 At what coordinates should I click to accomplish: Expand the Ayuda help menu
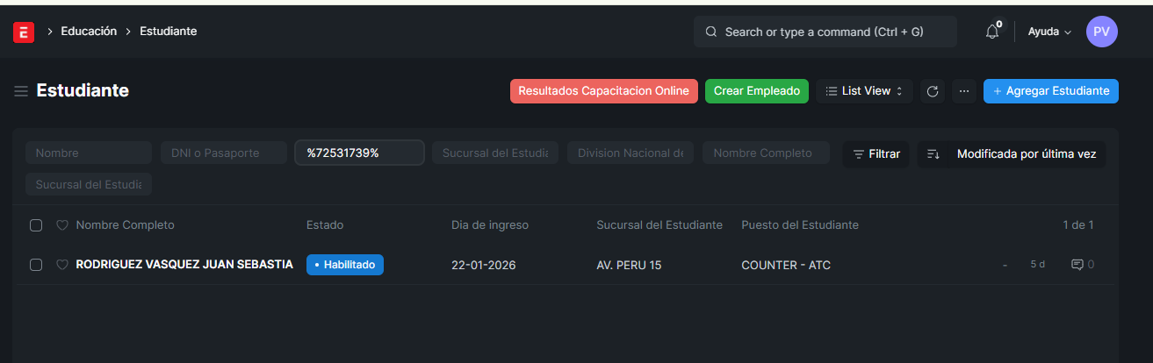[1049, 32]
